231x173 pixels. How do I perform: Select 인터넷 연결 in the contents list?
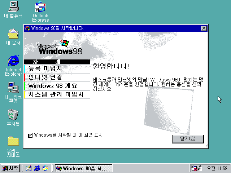click(57, 77)
